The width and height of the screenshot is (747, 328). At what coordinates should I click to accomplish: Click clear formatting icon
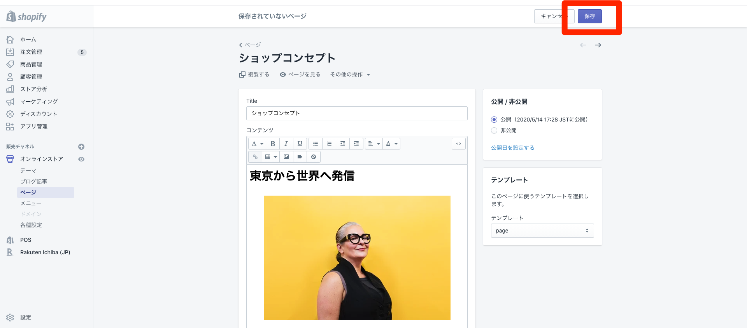(314, 157)
